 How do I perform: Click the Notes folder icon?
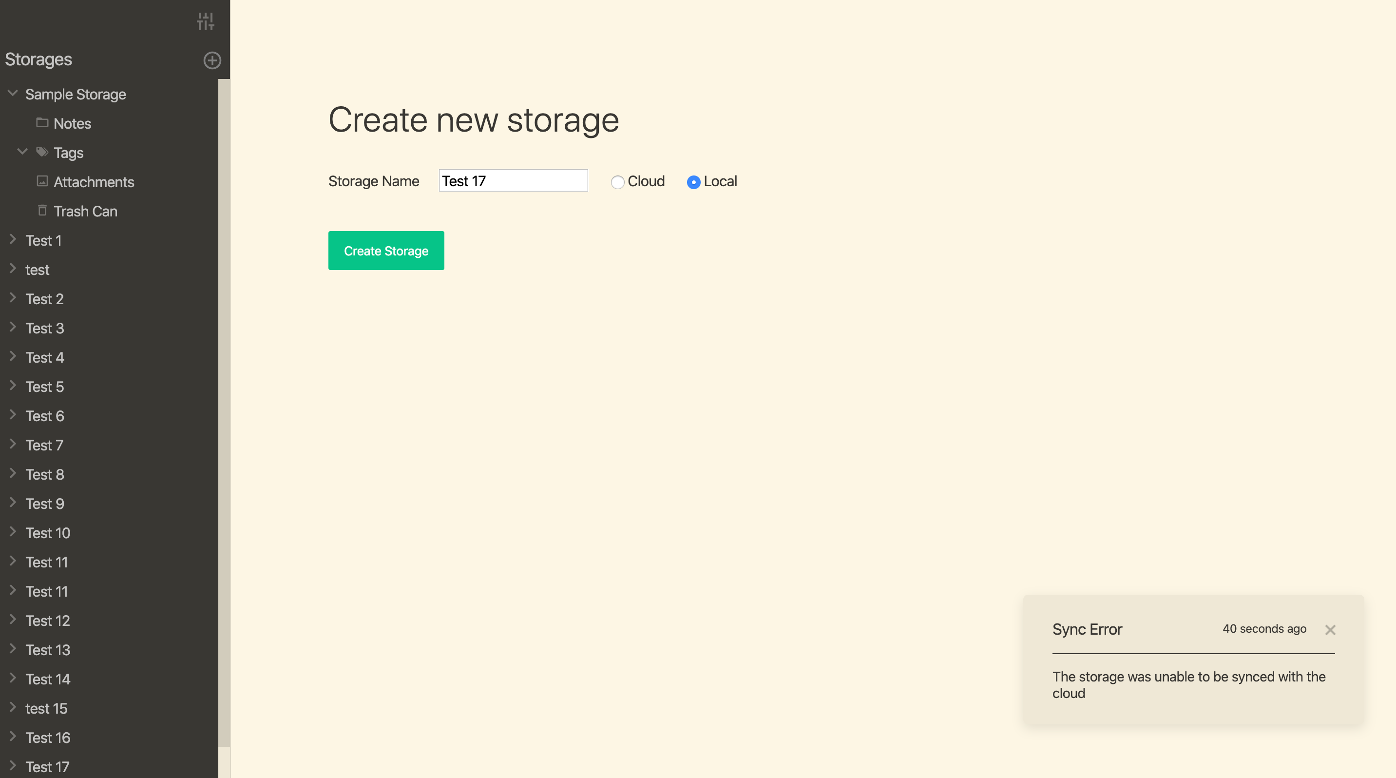click(42, 122)
